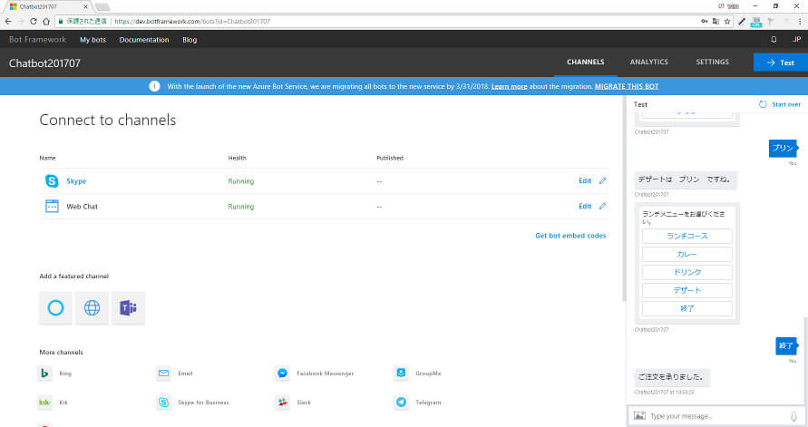Click the Bing channel label

click(x=65, y=374)
